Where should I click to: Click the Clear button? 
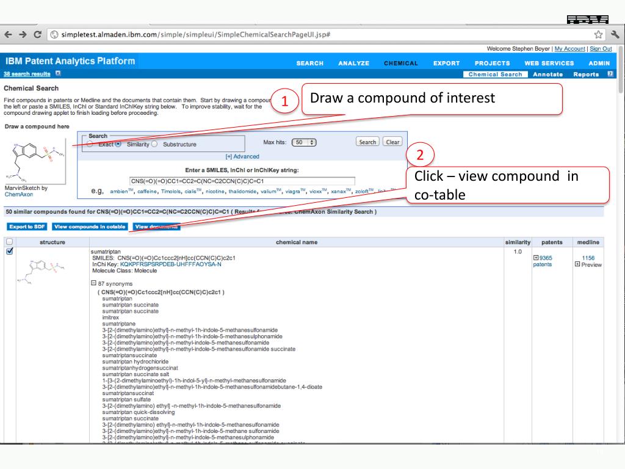pyautogui.click(x=392, y=142)
